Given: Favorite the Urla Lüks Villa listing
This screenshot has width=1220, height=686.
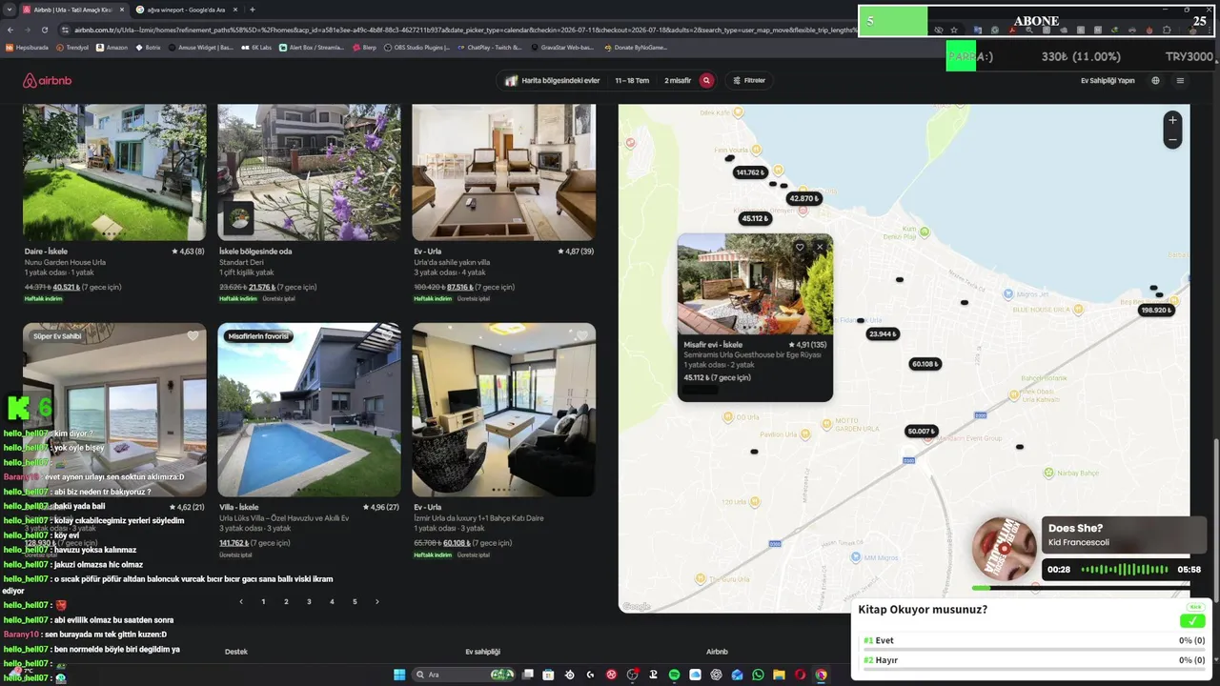Looking at the screenshot, I should click(388, 336).
